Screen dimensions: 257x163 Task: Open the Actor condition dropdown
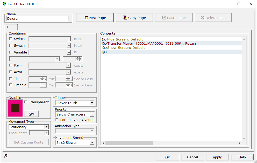click(50, 72)
